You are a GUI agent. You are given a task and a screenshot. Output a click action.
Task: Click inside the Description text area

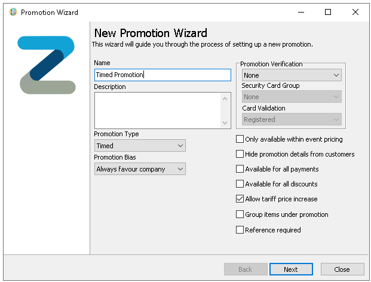click(x=157, y=110)
